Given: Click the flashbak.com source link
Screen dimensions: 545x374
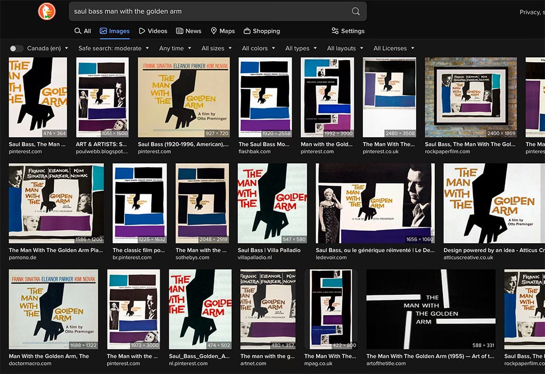Looking at the screenshot, I should 254,152.
